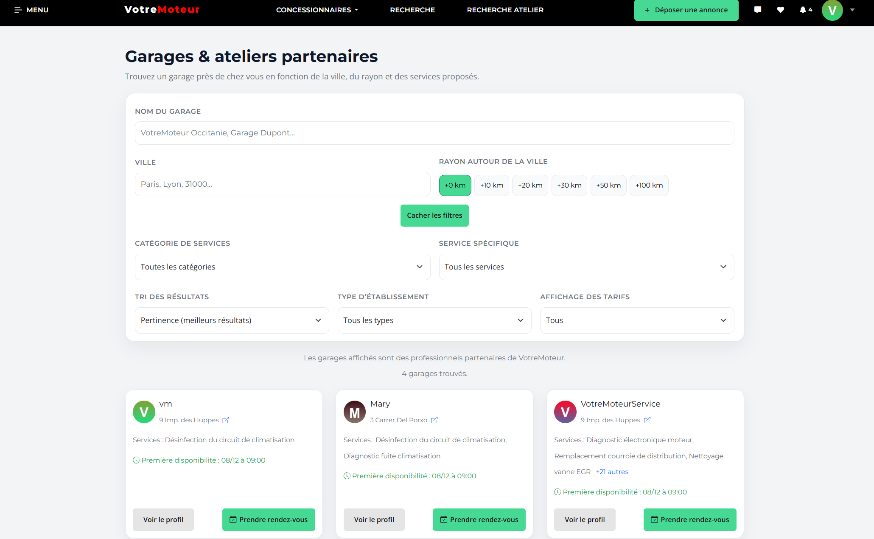Open VotreMoteurService address external link
This screenshot has width=874, height=539.
(647, 420)
